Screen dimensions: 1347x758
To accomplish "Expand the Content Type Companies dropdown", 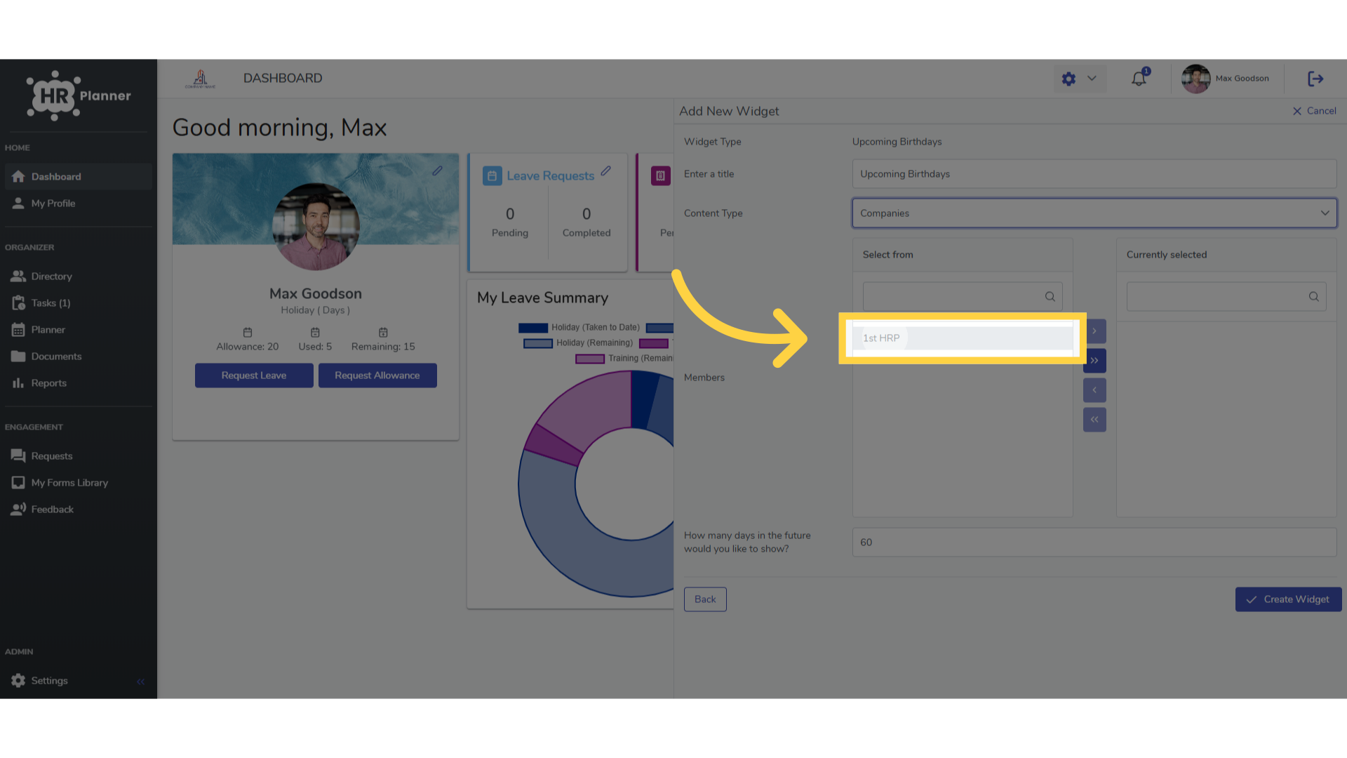I will coord(1094,213).
